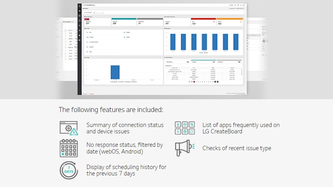Click the connection status summary gear-warning icon
The height and width of the screenshot is (187, 333).
click(69, 128)
